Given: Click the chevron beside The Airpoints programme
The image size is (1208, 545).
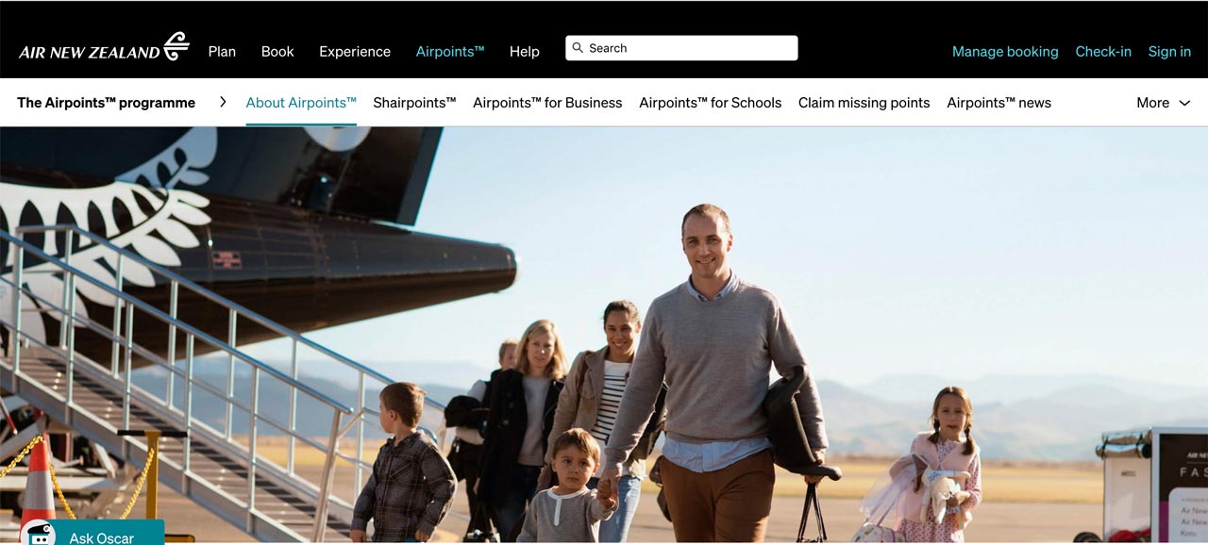Looking at the screenshot, I should tap(223, 102).
